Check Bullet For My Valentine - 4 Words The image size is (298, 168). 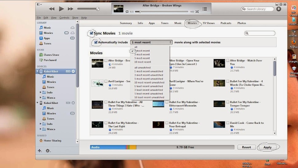point(228,81)
